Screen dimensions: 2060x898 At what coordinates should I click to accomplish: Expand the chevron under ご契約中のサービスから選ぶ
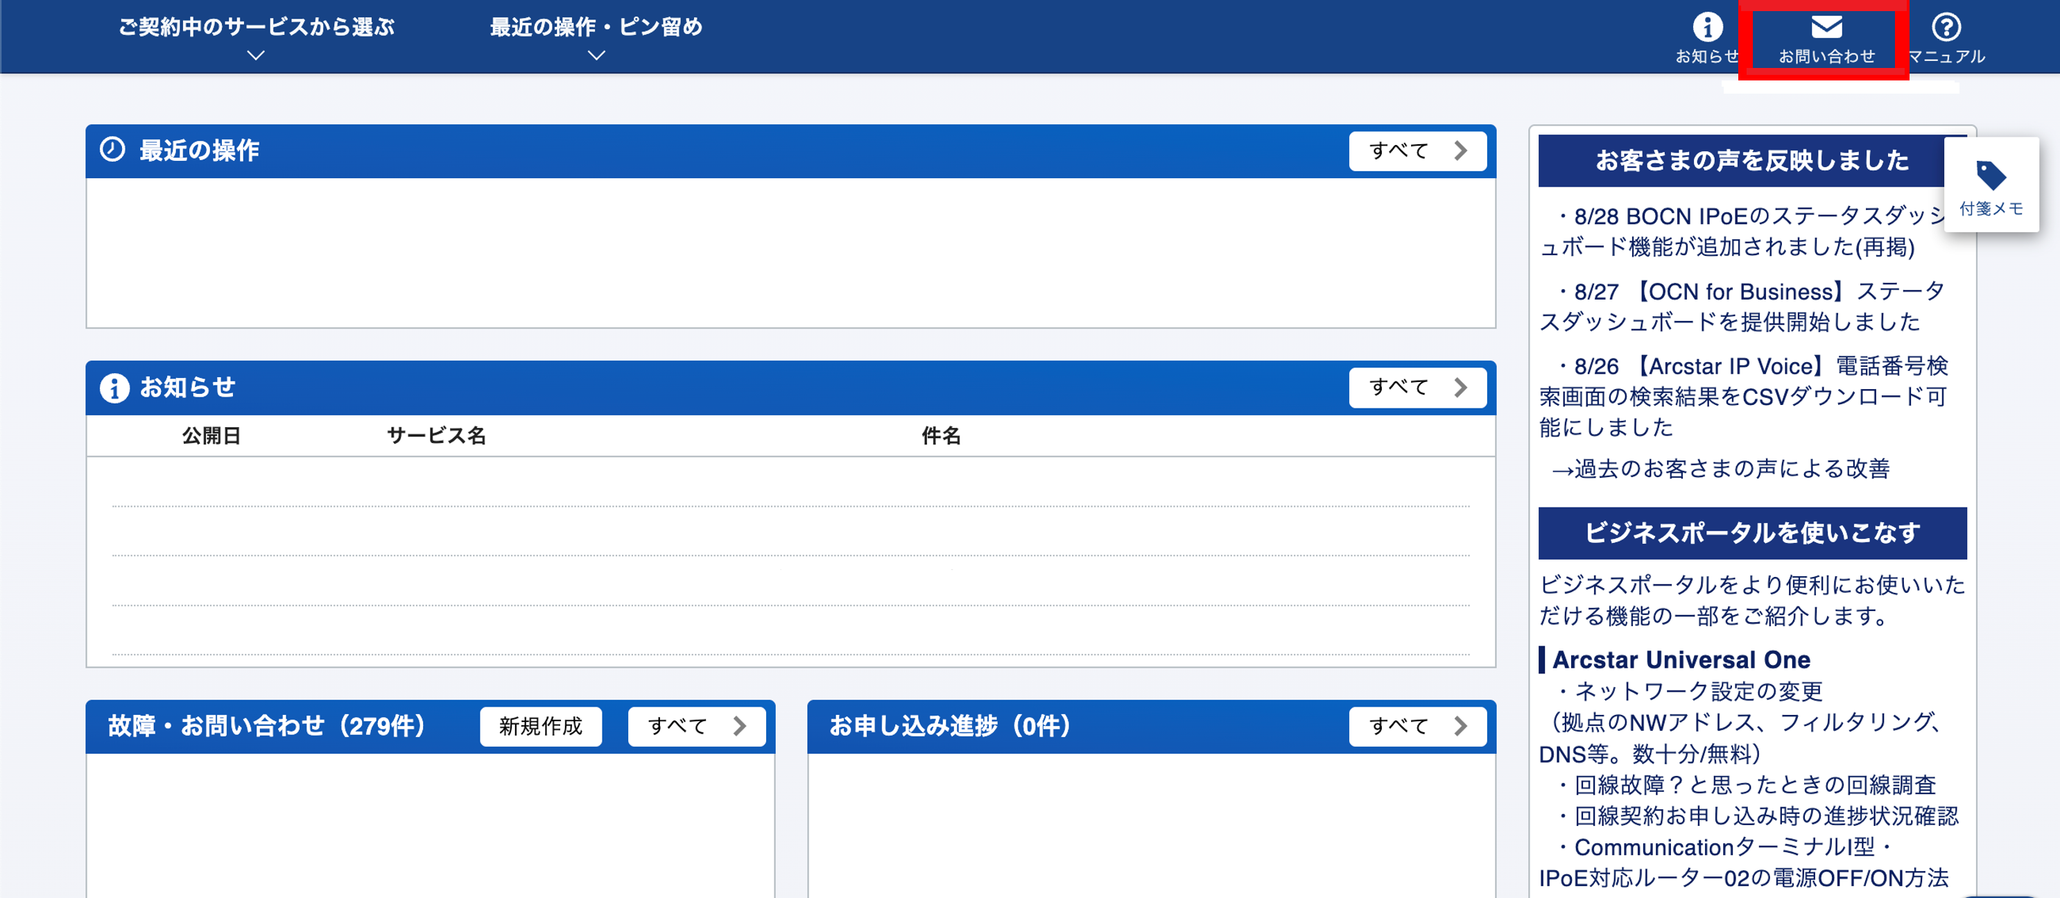point(254,56)
